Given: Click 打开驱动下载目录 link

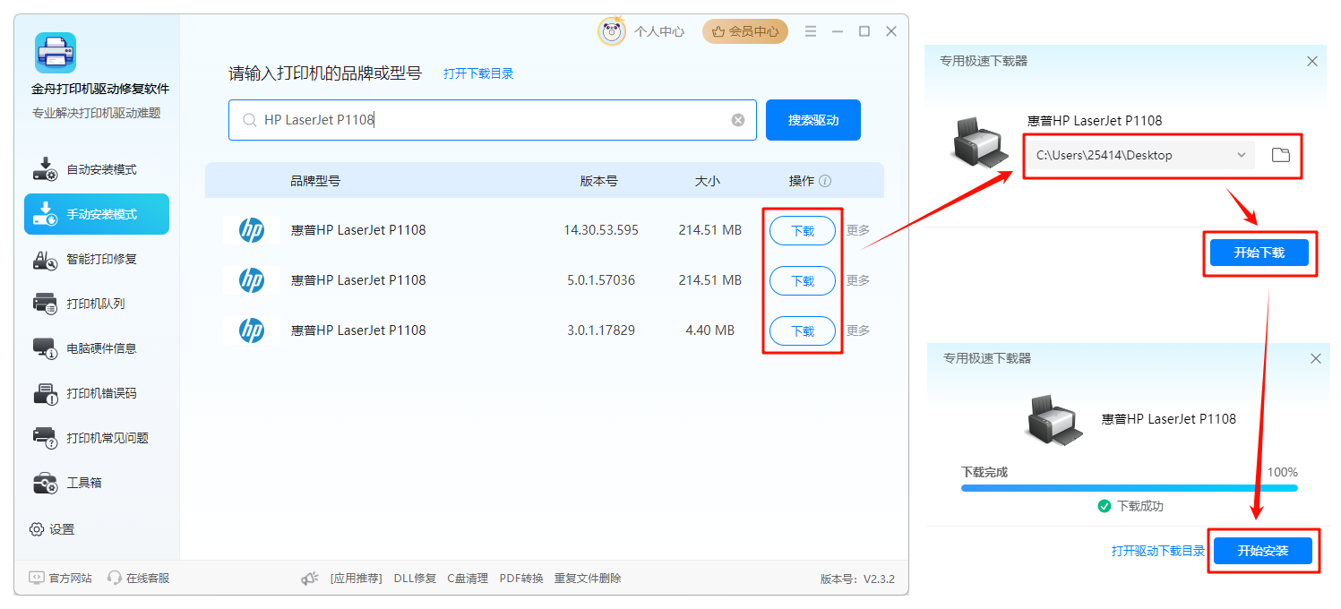Looking at the screenshot, I should [x=1158, y=551].
